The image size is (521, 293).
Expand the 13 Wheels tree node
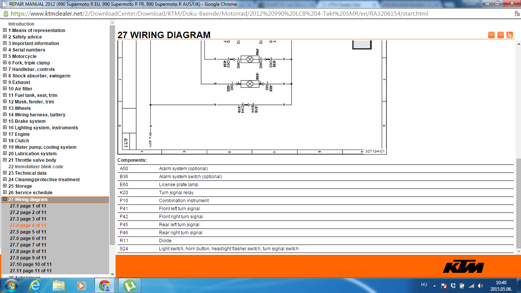pos(5,108)
